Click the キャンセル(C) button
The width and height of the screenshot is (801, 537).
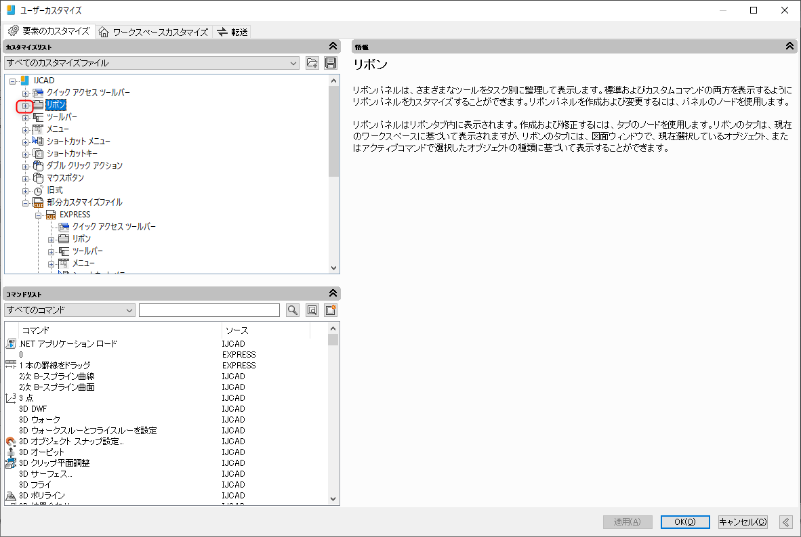pos(743,521)
